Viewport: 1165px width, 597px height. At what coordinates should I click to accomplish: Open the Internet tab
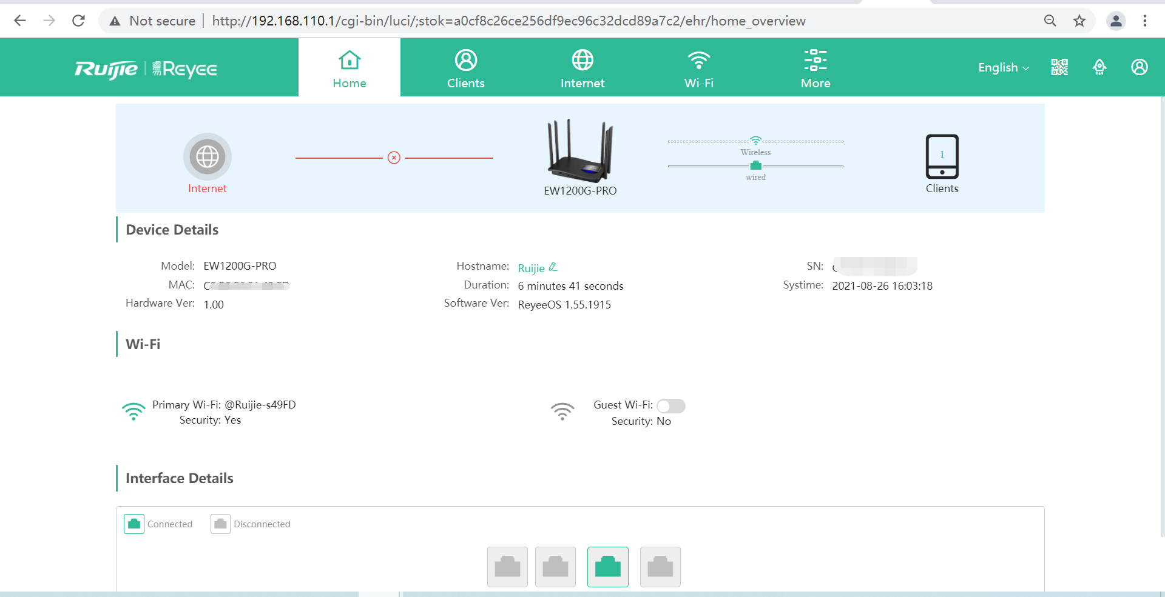(582, 68)
